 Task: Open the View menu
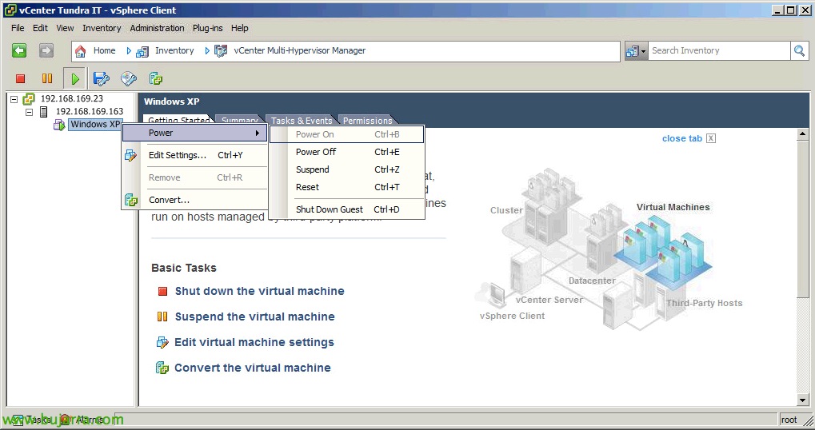pos(65,28)
